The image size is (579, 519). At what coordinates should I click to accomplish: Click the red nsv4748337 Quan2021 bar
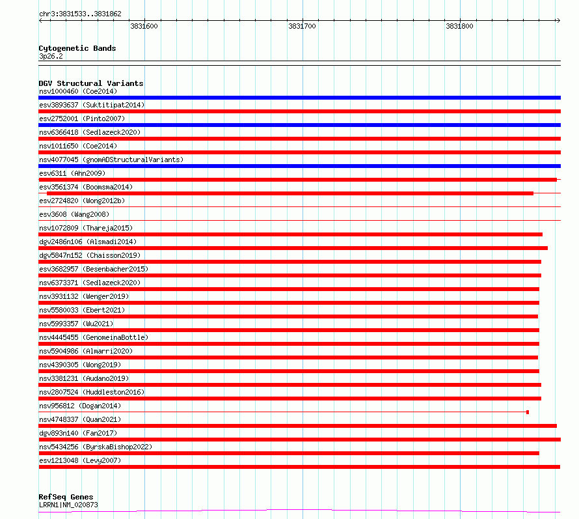point(297,426)
